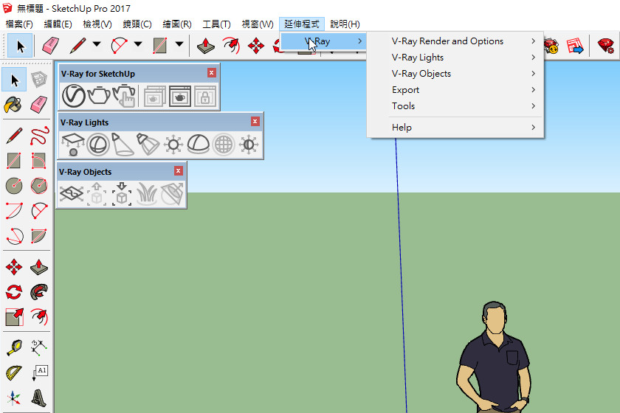
Task: Start interactive render with teapot-hand icon
Action: pos(124,96)
